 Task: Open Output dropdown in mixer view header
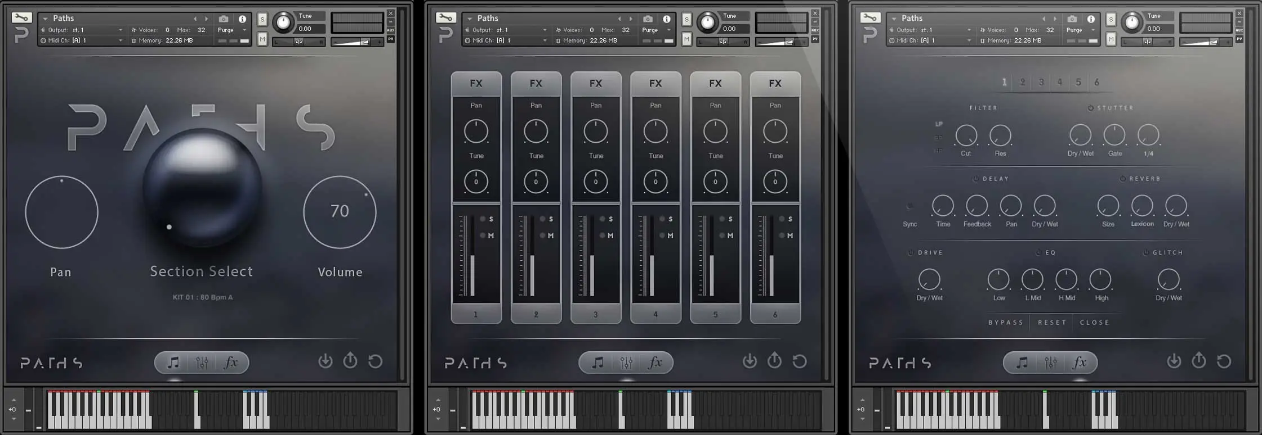pos(506,30)
